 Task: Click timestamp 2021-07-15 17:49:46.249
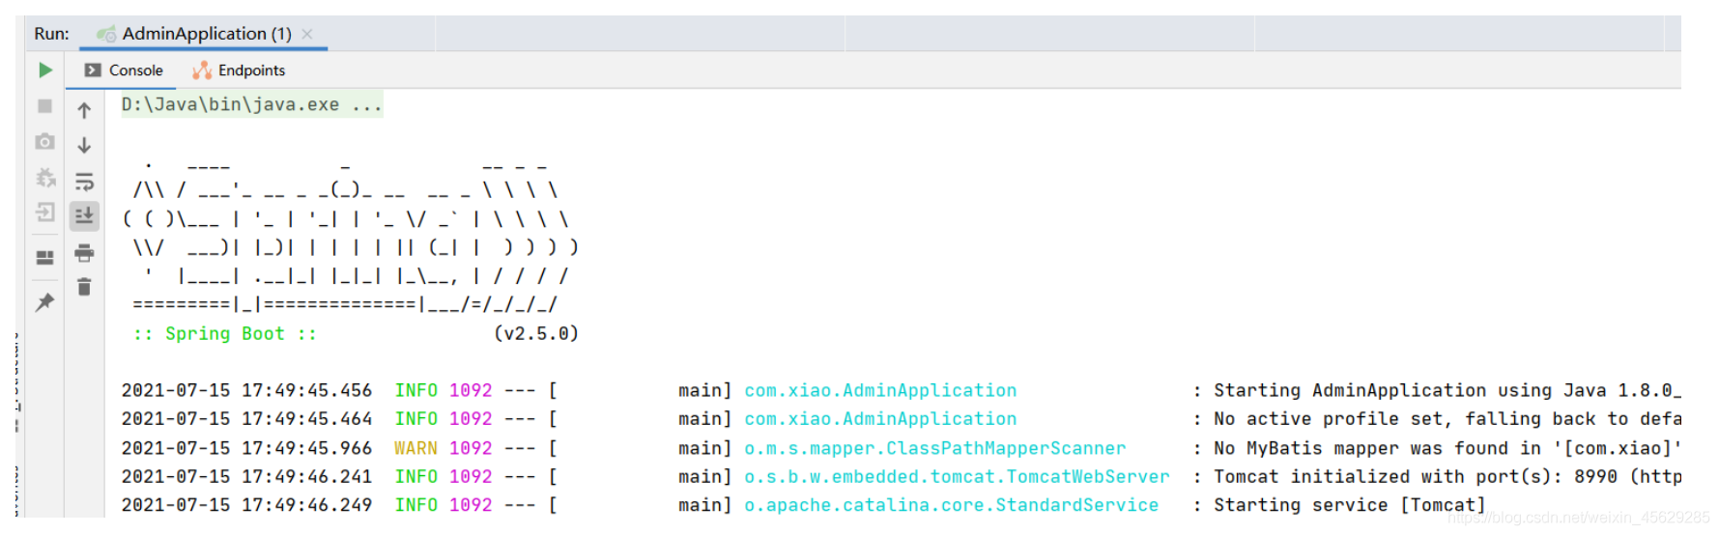pos(246,505)
